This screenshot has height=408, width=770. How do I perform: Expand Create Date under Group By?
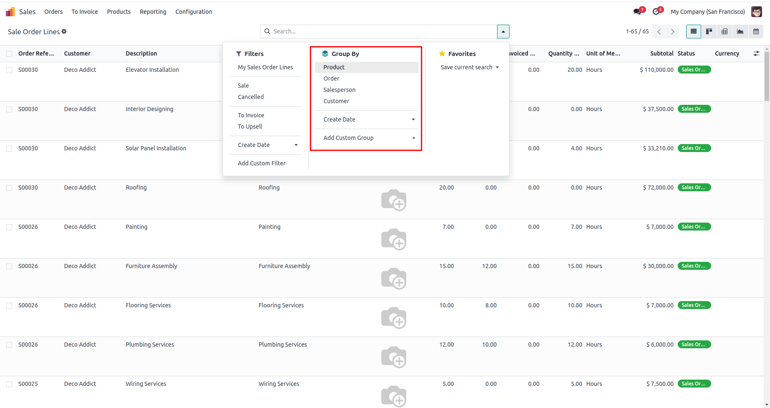pyautogui.click(x=369, y=119)
